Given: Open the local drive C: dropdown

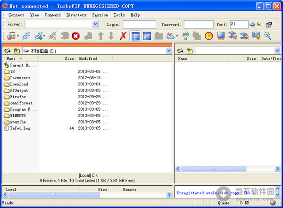Looking at the screenshot, I should click(x=169, y=51).
